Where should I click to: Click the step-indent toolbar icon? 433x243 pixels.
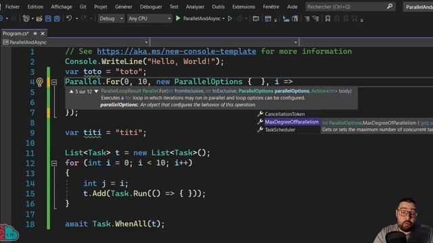click(x=286, y=18)
